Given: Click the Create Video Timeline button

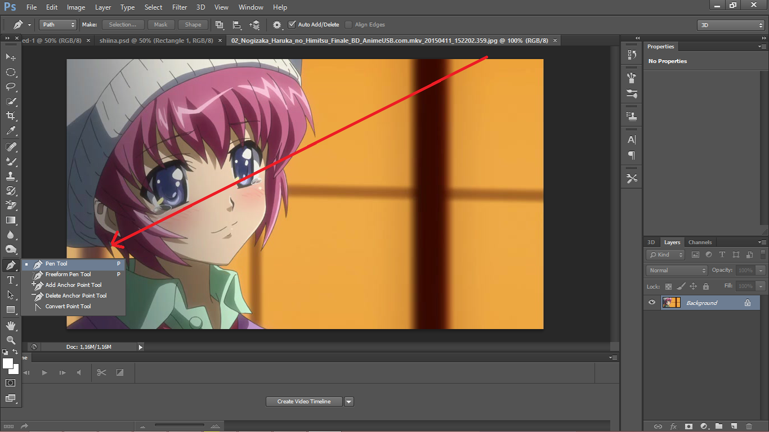Looking at the screenshot, I should tap(304, 402).
